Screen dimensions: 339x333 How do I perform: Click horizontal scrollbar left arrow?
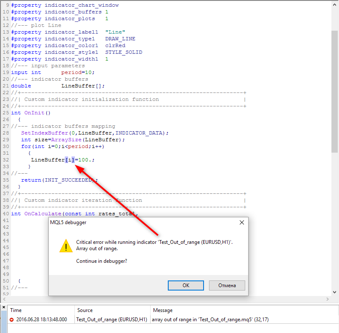click(x=4, y=299)
